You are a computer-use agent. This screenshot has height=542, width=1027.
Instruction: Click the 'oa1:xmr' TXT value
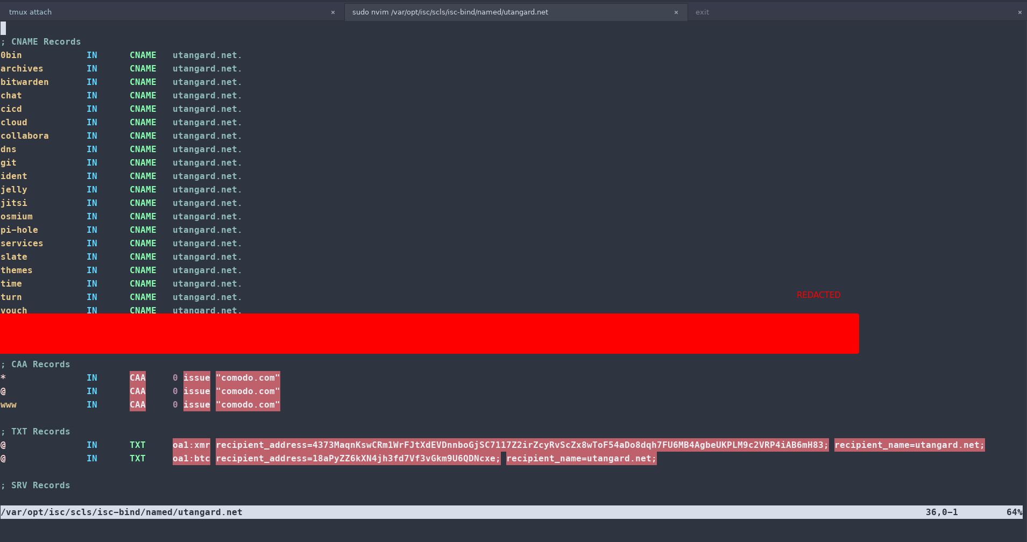click(x=192, y=445)
